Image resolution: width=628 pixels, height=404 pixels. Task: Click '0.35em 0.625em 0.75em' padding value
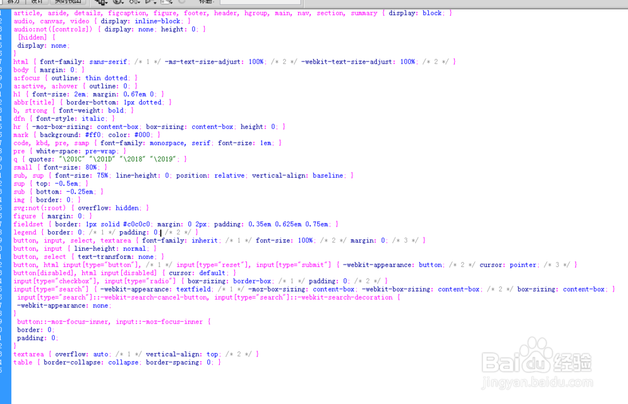(288, 224)
